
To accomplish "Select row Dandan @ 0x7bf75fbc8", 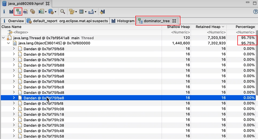I will pyautogui.click(x=128, y=87).
